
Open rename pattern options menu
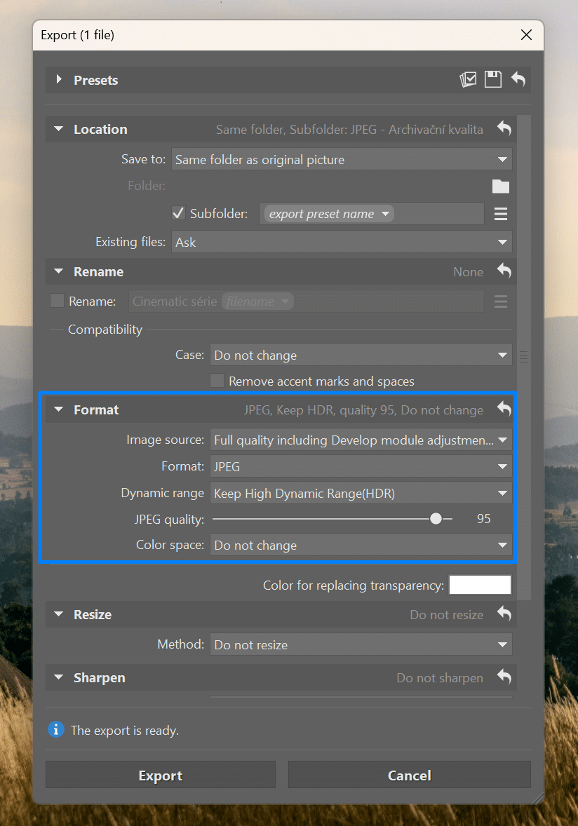pyautogui.click(x=501, y=302)
